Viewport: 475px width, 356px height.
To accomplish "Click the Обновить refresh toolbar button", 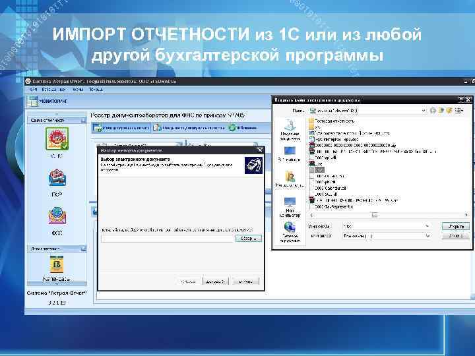I will click(243, 128).
